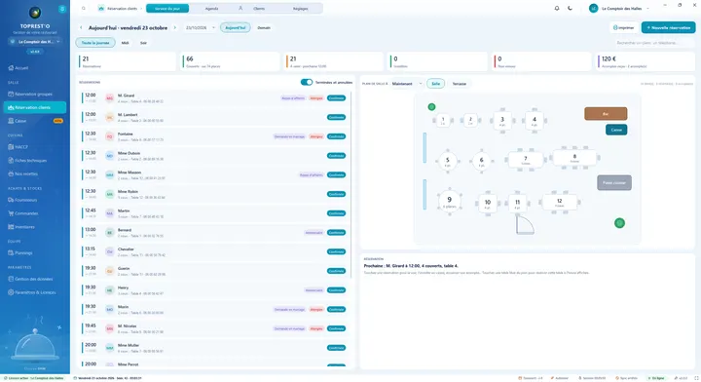Open date picker dropdown 23/10/2026
This screenshot has height=382, width=701.
click(x=200, y=27)
